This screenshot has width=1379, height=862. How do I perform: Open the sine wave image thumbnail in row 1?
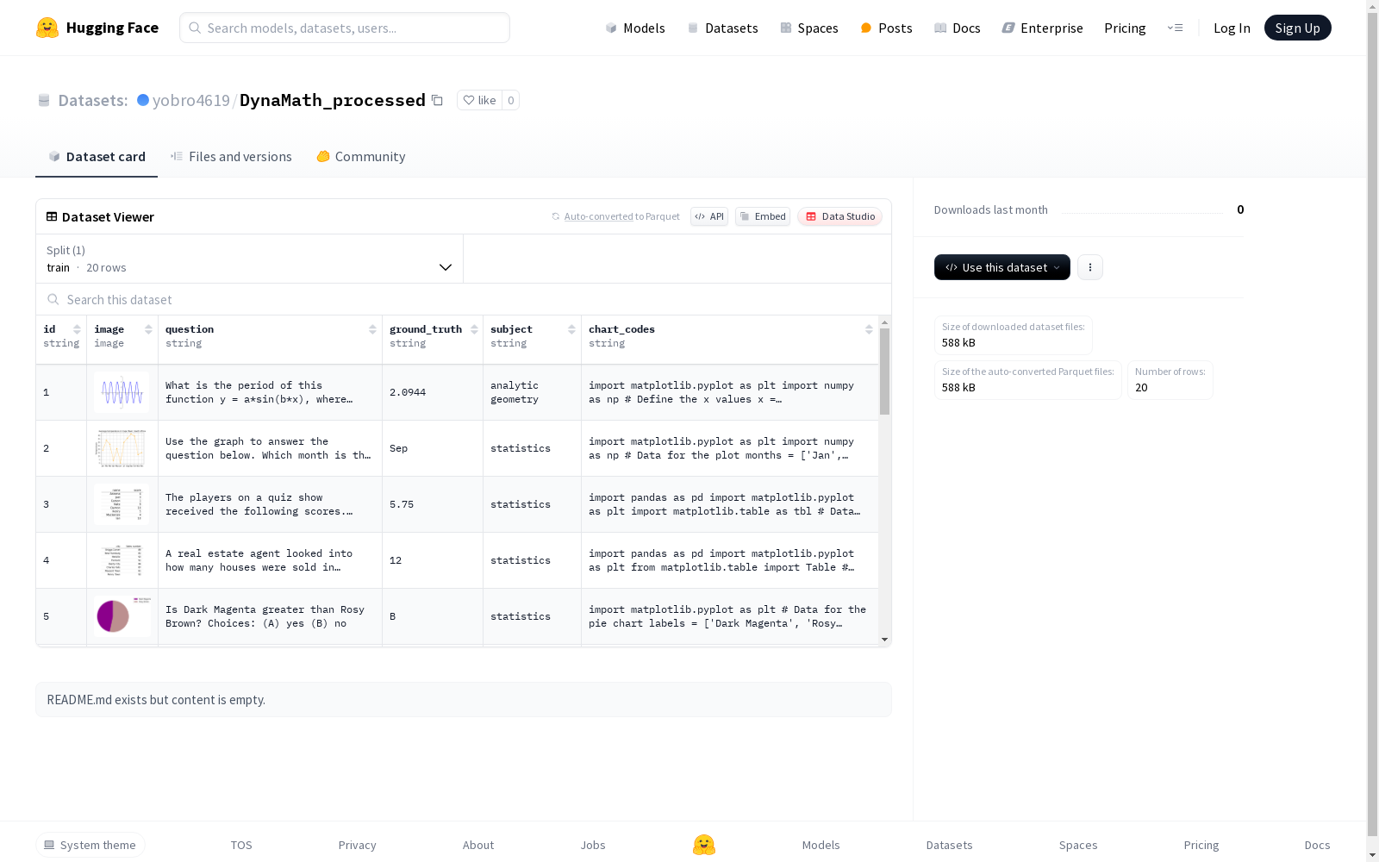pos(122,392)
